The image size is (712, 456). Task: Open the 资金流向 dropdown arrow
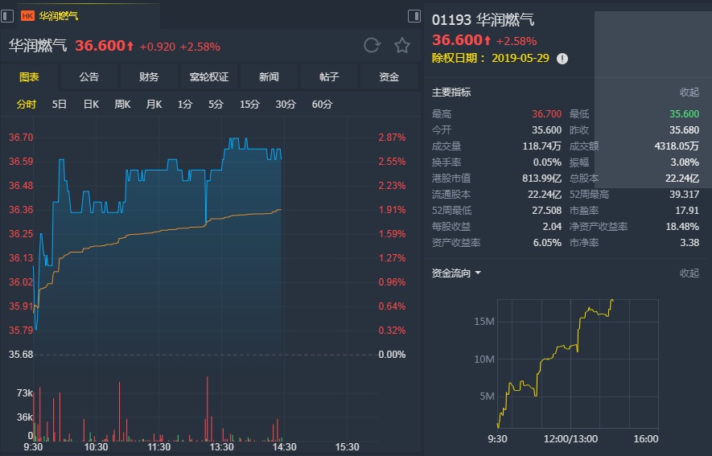(x=478, y=273)
